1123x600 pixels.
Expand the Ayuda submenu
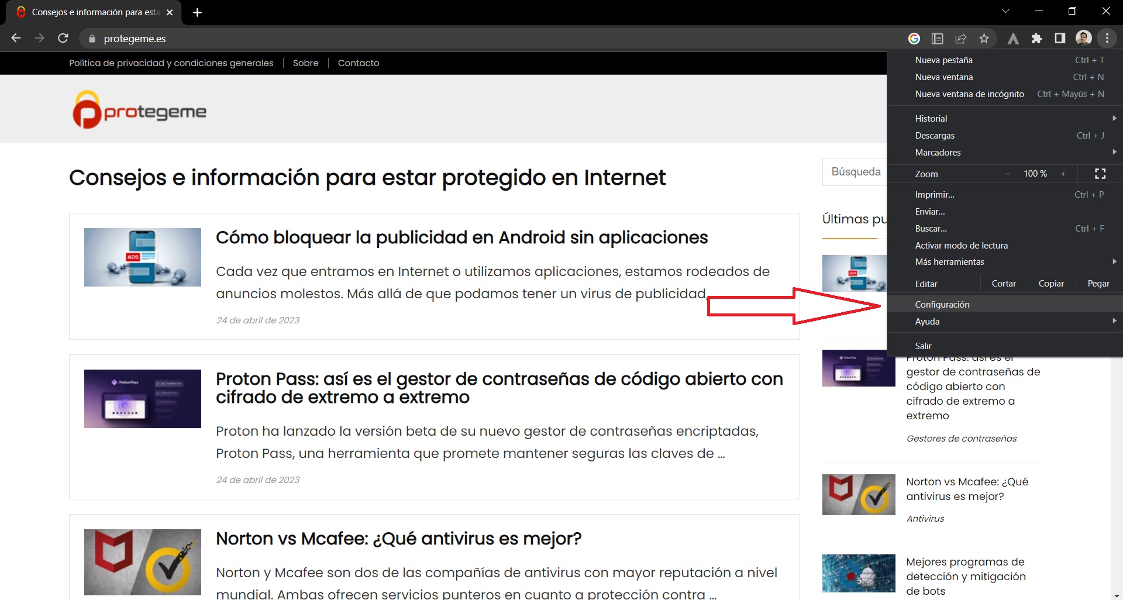1005,322
